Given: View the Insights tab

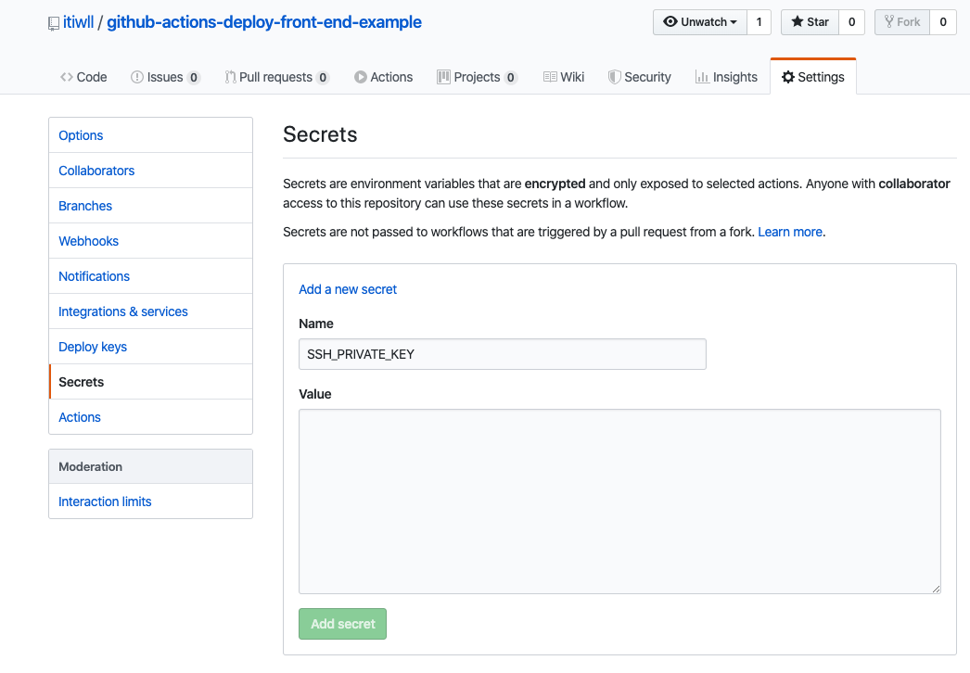Looking at the screenshot, I should pyautogui.click(x=726, y=77).
